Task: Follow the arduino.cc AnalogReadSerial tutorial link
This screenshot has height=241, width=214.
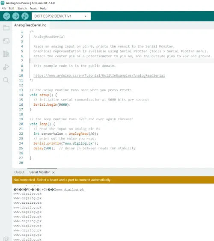Action: pyautogui.click(x=99, y=75)
